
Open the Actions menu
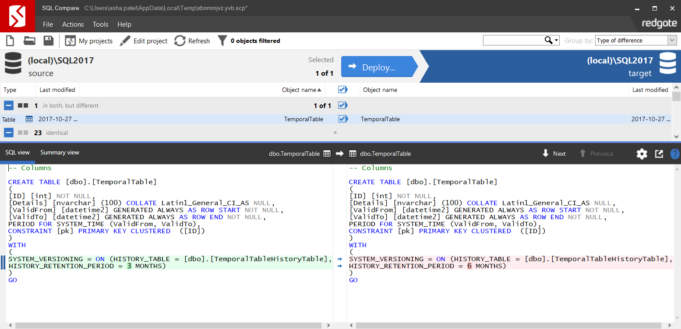(73, 24)
